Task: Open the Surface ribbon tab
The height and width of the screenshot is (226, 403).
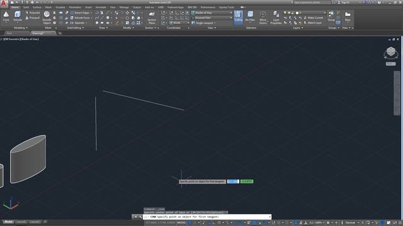Action: point(37,7)
